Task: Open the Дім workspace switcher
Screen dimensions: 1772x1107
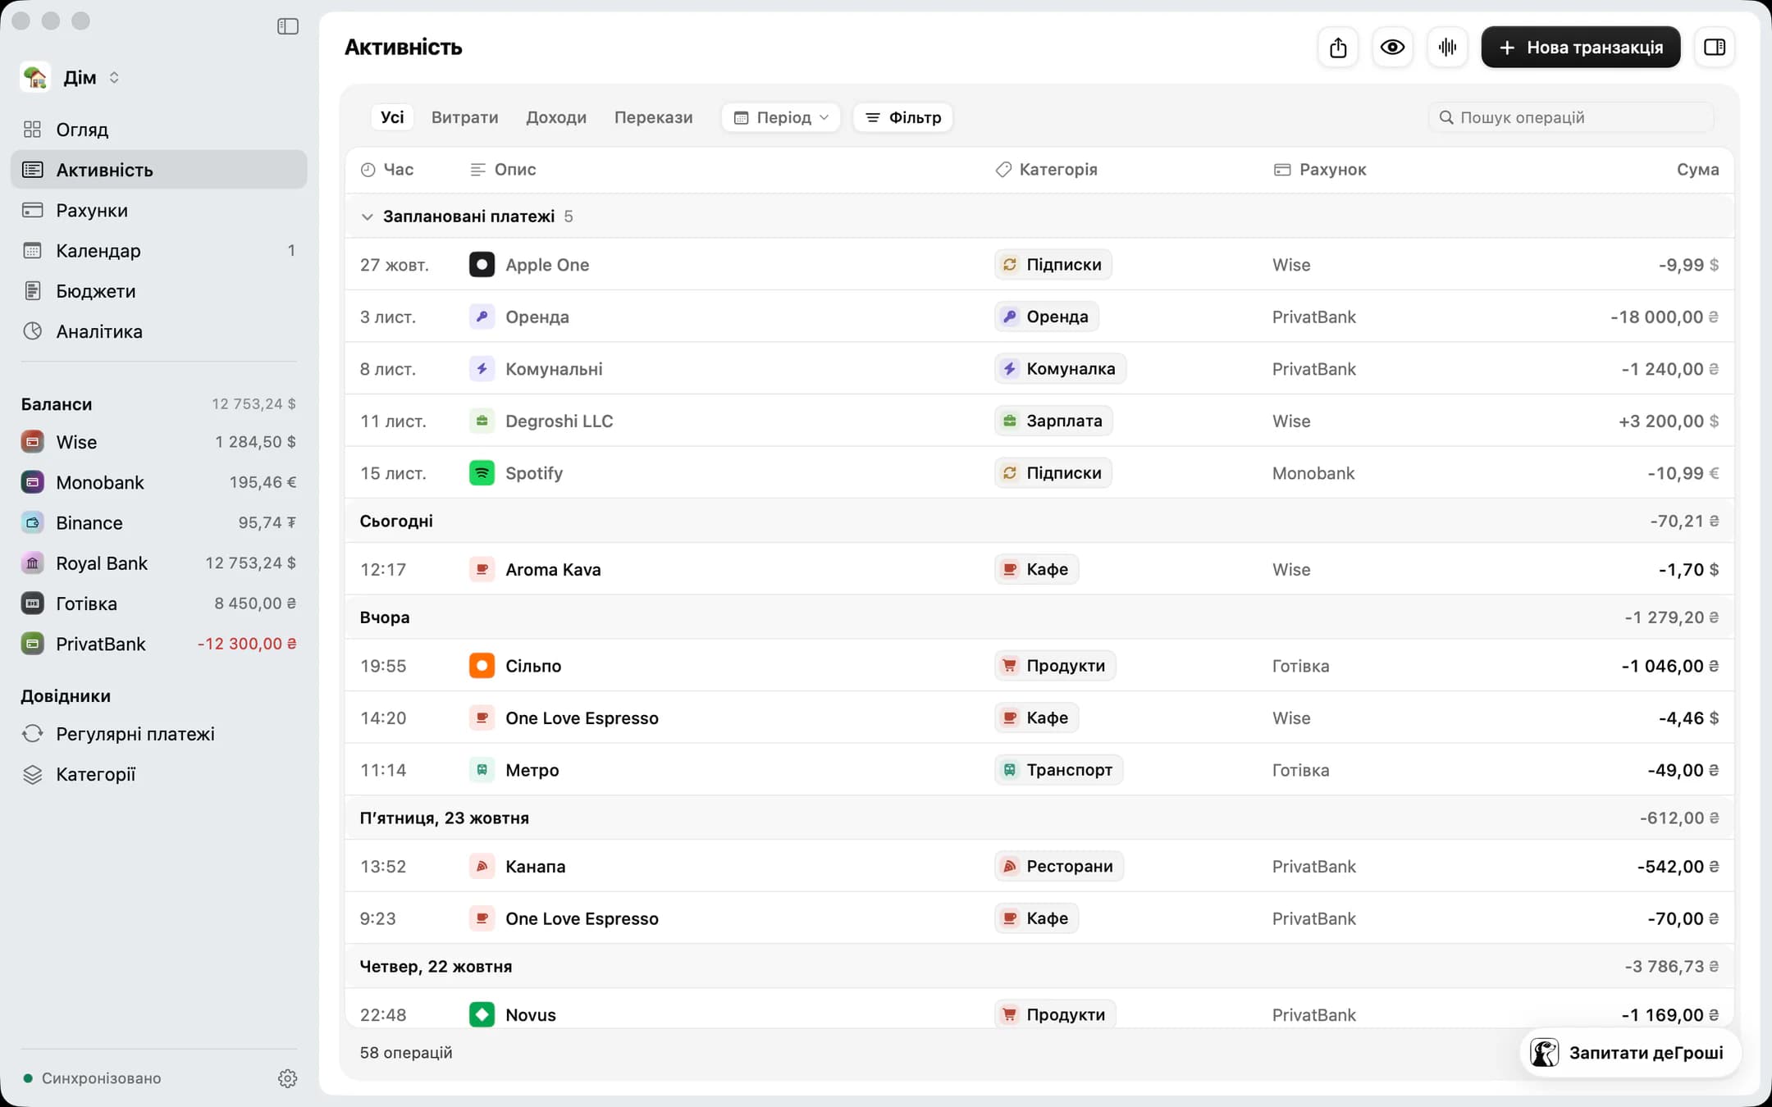Action: [71, 78]
